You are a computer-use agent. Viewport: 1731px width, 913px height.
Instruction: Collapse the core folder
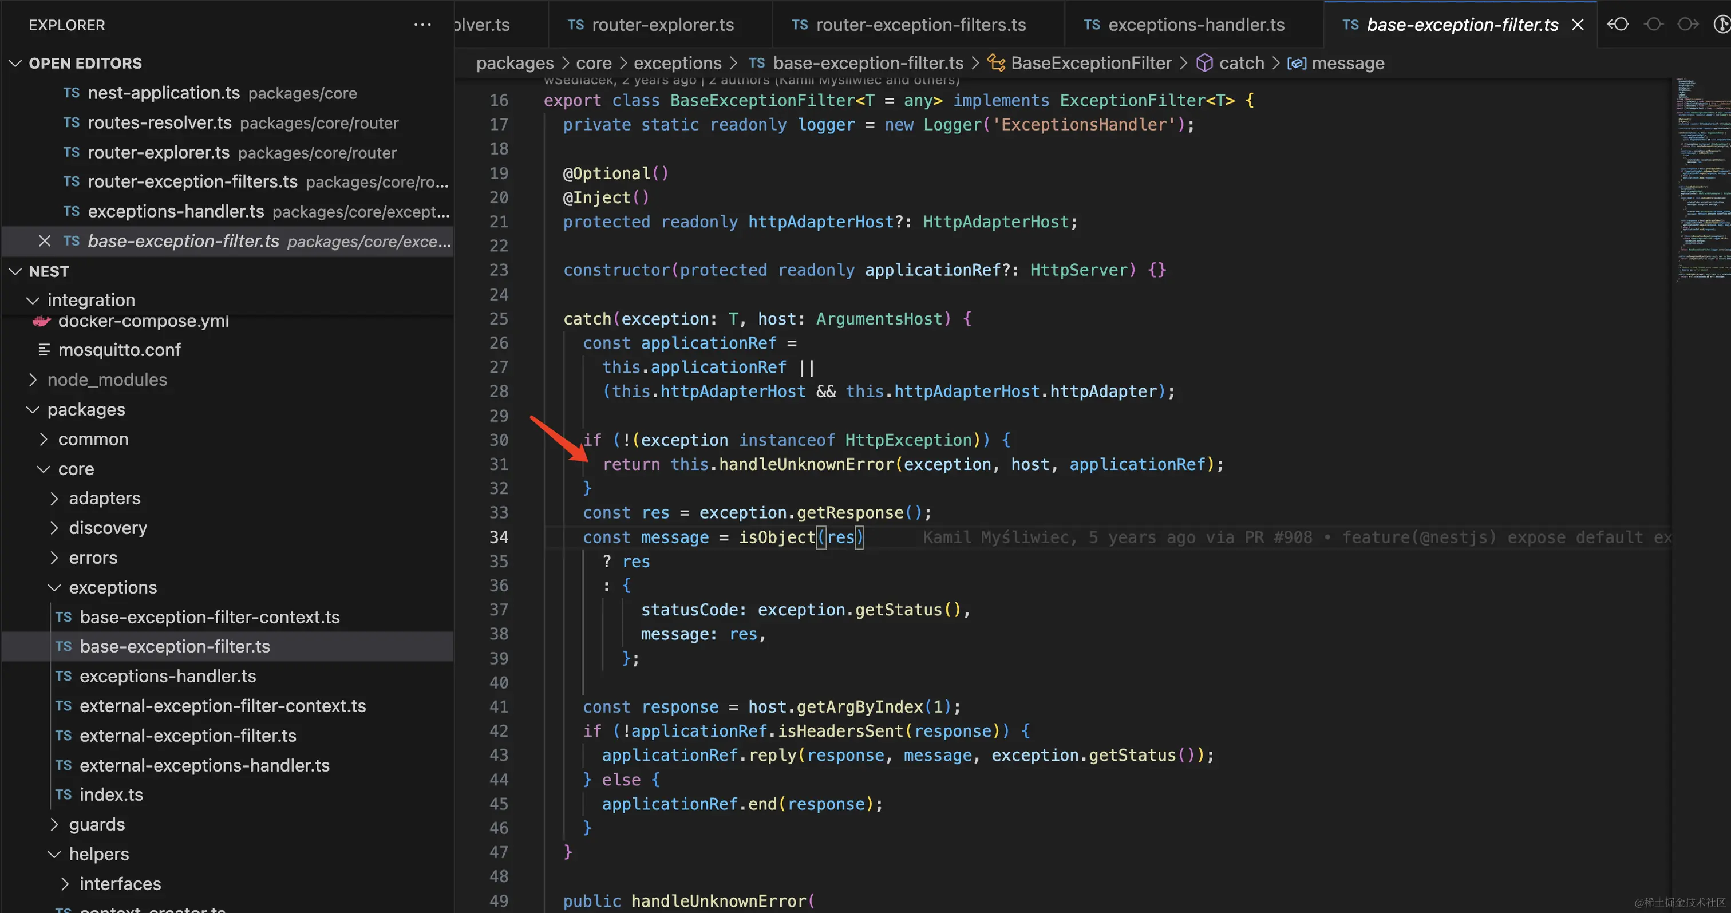tap(44, 469)
